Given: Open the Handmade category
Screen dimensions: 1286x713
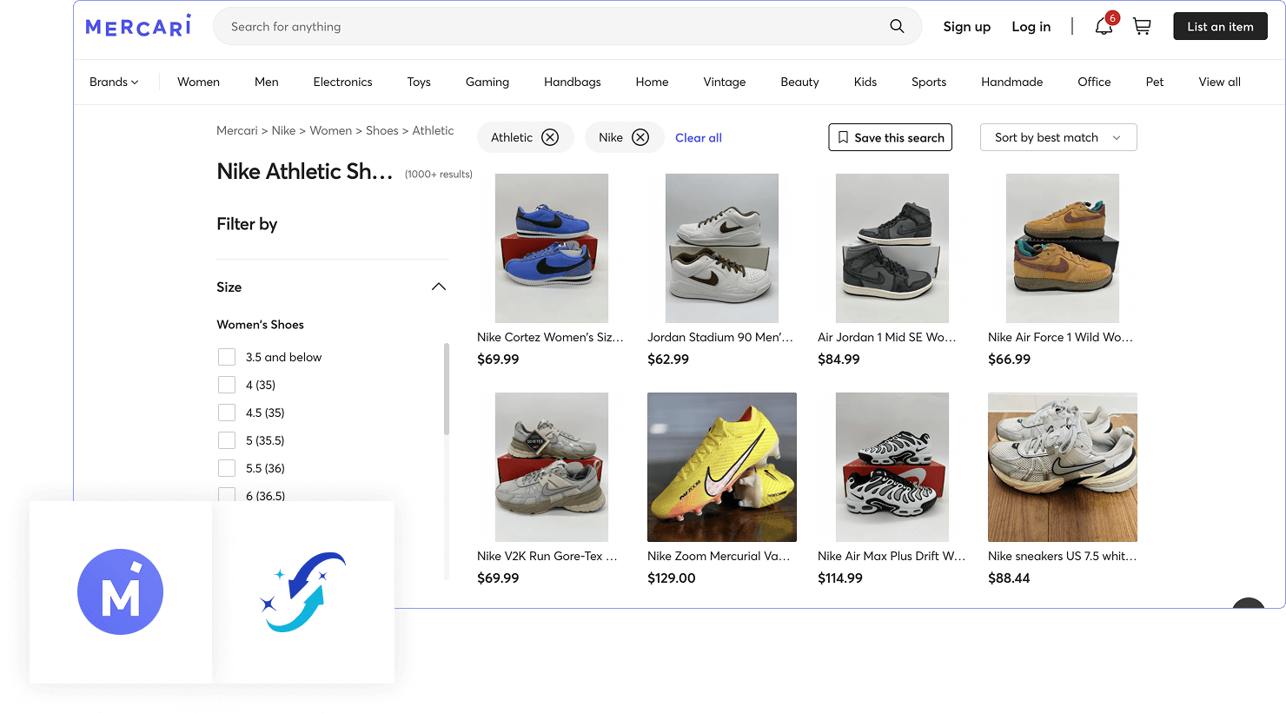Looking at the screenshot, I should [x=1011, y=82].
